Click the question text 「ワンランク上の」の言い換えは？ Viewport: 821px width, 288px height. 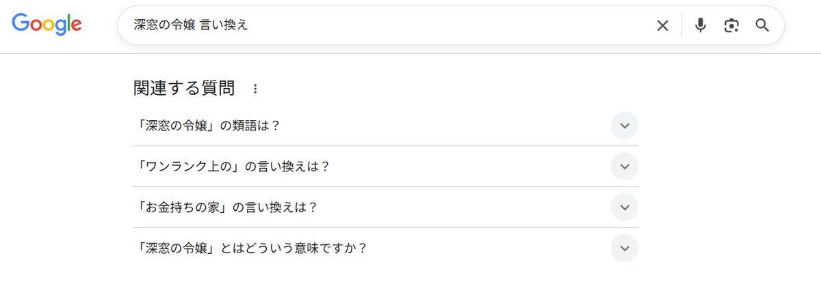[x=233, y=167]
